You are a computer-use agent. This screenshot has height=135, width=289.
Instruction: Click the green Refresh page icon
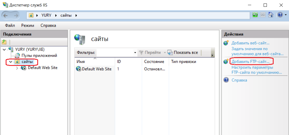point(255,15)
